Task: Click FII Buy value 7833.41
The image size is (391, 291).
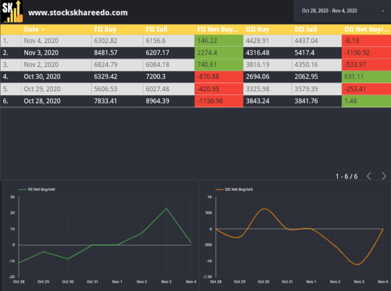Action: pyautogui.click(x=105, y=101)
